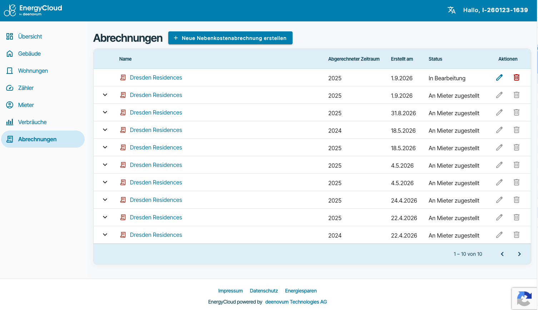Click the Name column header
This screenshot has width=538, height=310.
(125, 59)
